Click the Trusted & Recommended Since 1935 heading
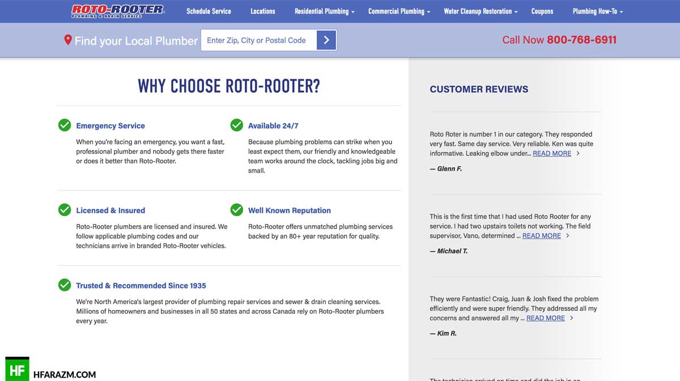The image size is (680, 381). [141, 286]
